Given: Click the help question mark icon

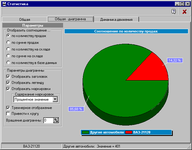Looking at the screenshot, I should pyautogui.click(x=174, y=12).
